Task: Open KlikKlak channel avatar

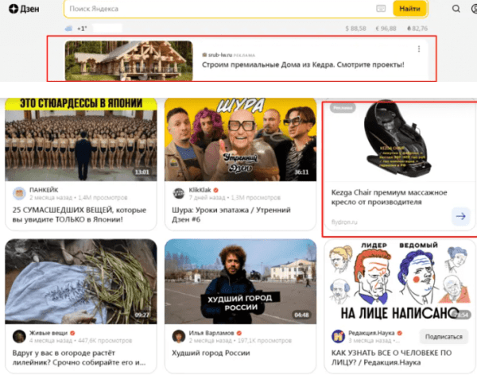Action: pyautogui.click(x=178, y=193)
